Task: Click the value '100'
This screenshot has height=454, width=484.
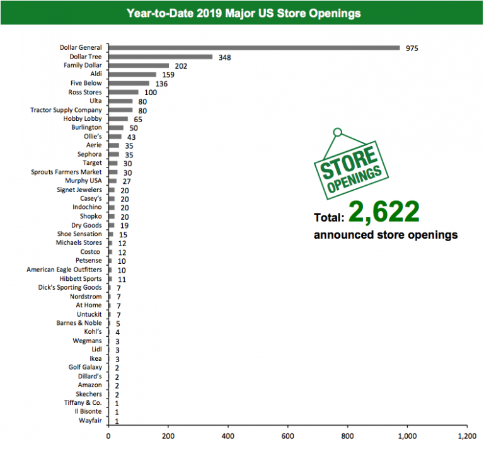Action: [x=151, y=93]
